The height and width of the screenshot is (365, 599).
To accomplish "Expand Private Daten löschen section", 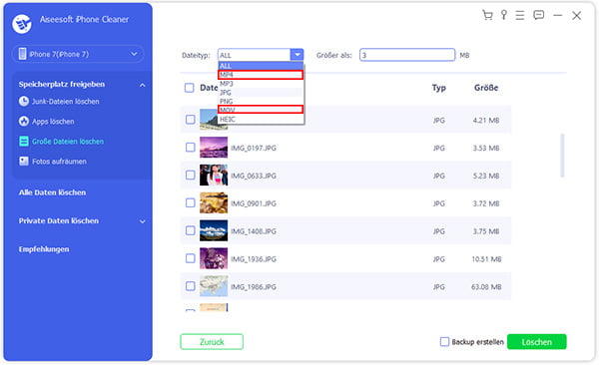I will pos(142,221).
